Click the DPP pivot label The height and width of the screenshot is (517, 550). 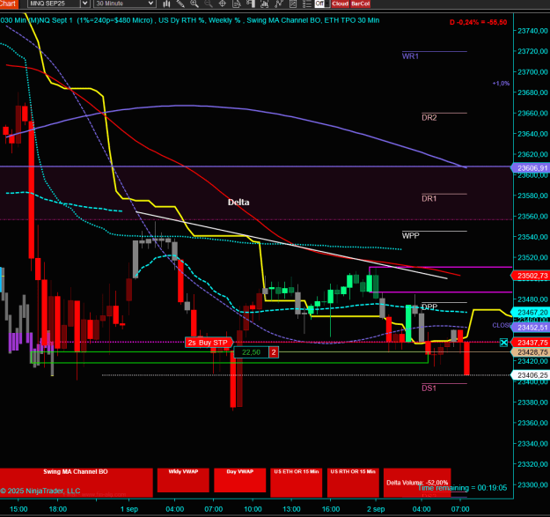pos(429,307)
